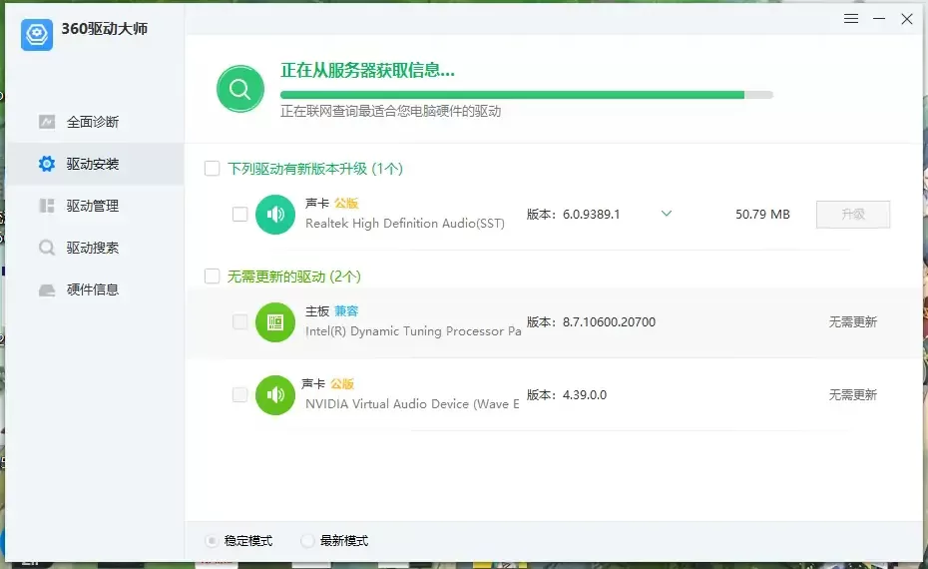
Task: Click the green server query progress bar
Action: coord(527,95)
